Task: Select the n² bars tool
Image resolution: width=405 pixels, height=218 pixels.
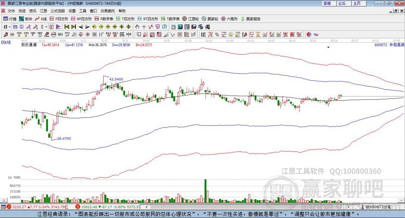Action: (67, 34)
